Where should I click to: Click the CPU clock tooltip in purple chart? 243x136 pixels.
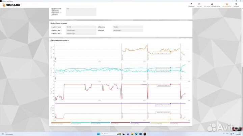click(x=163, y=105)
